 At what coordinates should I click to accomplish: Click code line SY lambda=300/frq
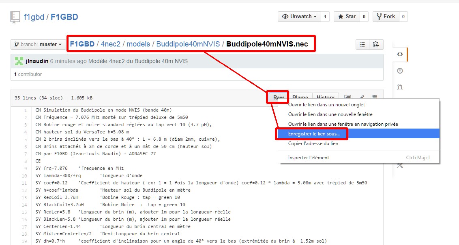(x=89, y=176)
